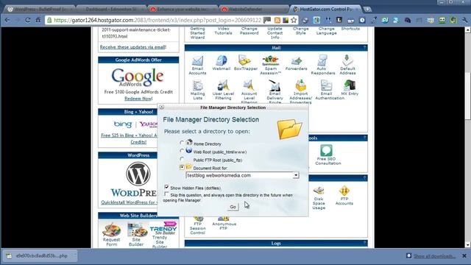Open Change Language link

tap(326, 30)
